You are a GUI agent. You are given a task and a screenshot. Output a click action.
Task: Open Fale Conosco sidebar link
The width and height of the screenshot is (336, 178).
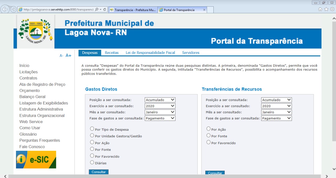pos(32,147)
